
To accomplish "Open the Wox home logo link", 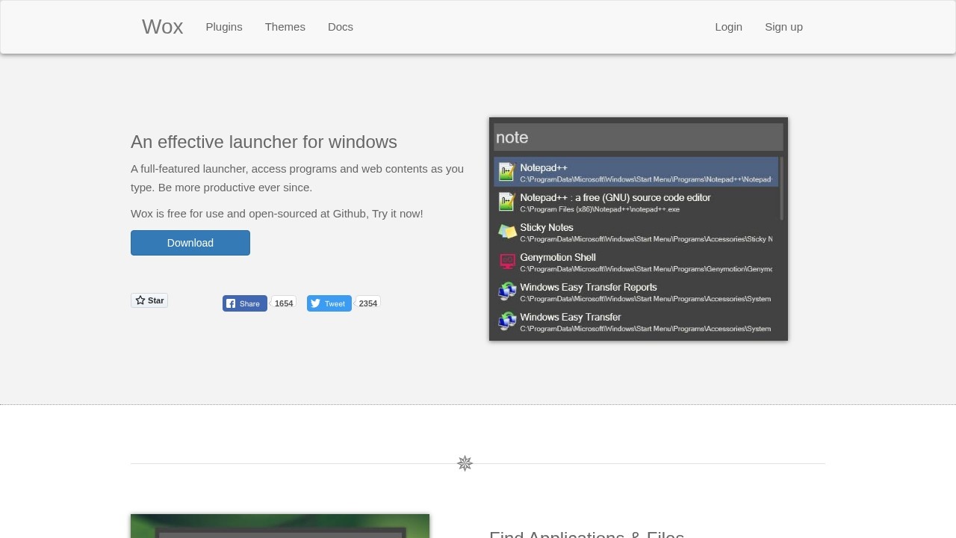I will click(x=162, y=27).
